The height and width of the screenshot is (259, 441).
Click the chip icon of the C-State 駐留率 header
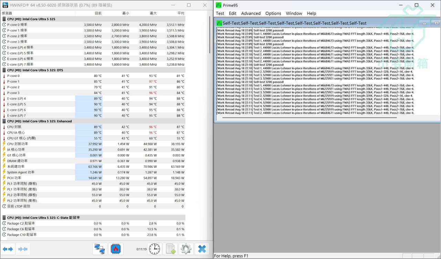pyautogui.click(x=4, y=218)
